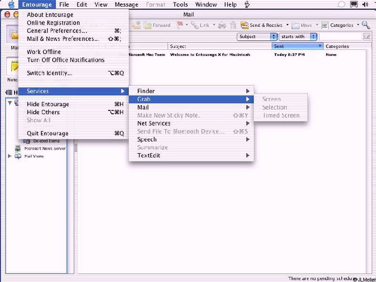Open the Net Services submenu

pos(191,124)
